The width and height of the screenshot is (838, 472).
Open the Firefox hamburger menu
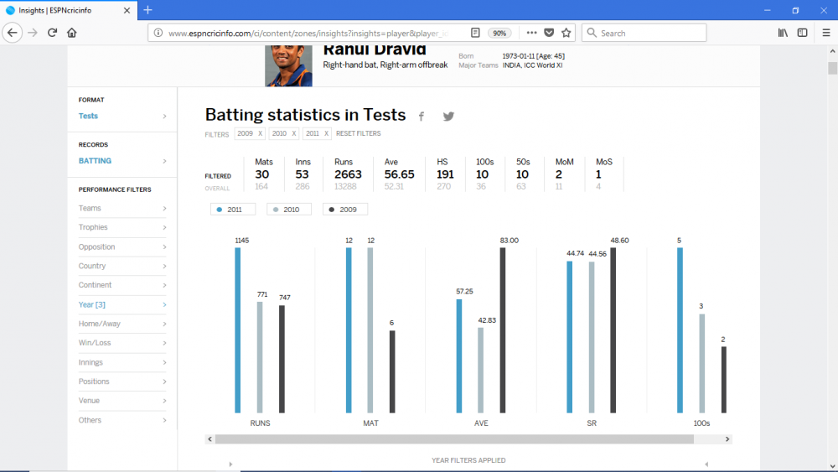point(826,33)
